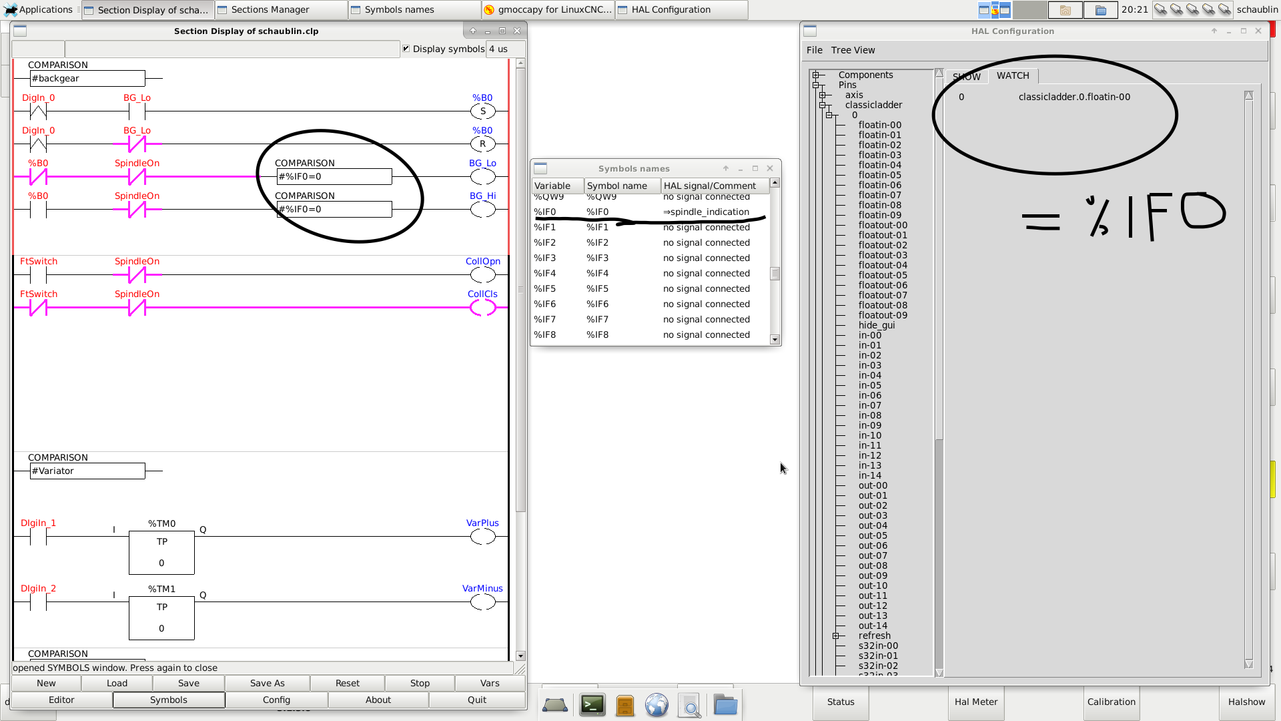Expand the refresh tree node
Image resolution: width=1281 pixels, height=721 pixels.
coord(835,636)
